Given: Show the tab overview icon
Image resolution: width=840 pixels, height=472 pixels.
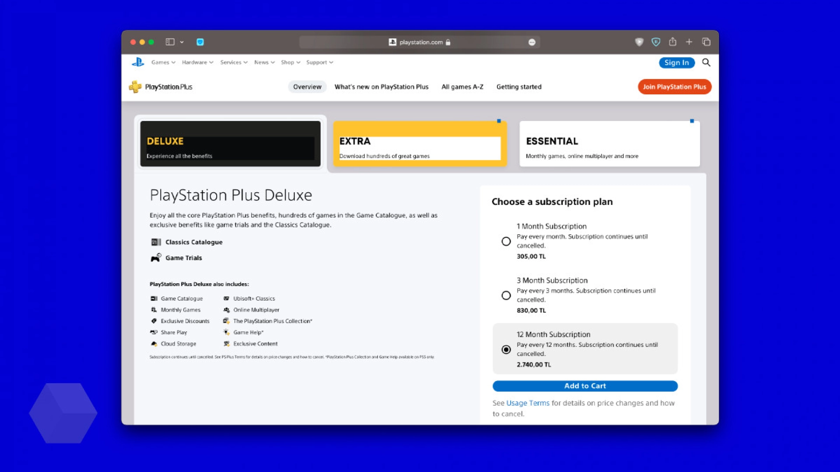Looking at the screenshot, I should pos(706,42).
